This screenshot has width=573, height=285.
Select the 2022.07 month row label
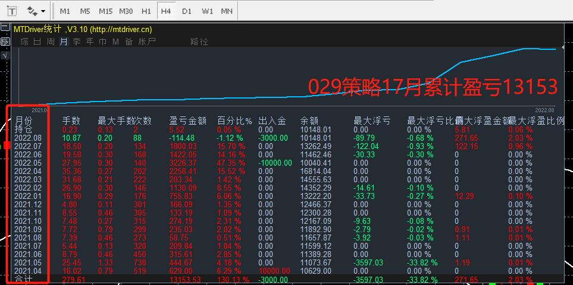coord(28,147)
